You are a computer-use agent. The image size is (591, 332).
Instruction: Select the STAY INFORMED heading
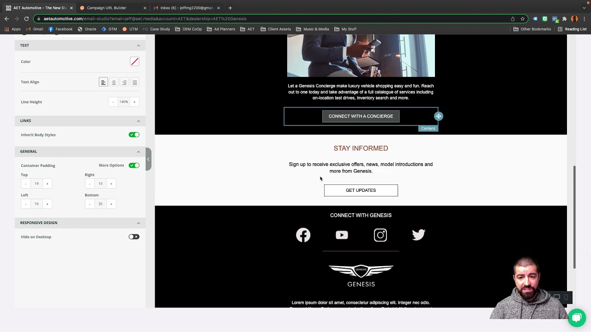(361, 148)
